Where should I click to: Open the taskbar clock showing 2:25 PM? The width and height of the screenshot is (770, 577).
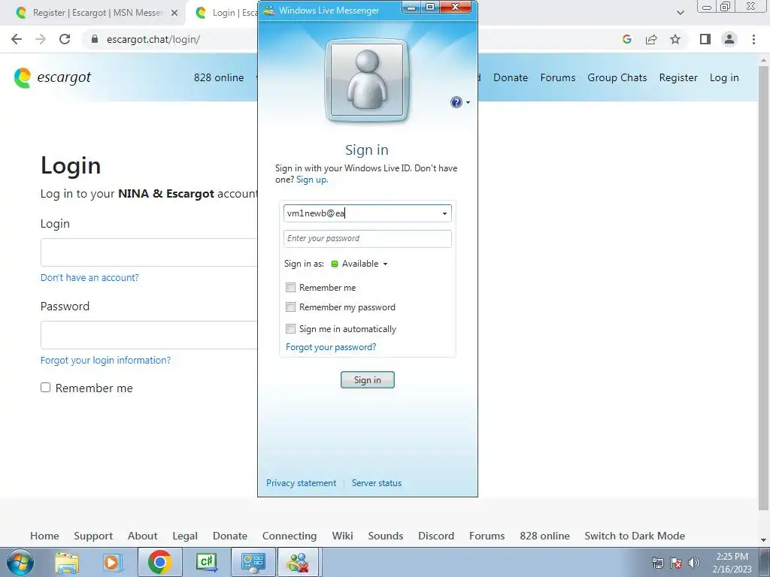[732, 563]
